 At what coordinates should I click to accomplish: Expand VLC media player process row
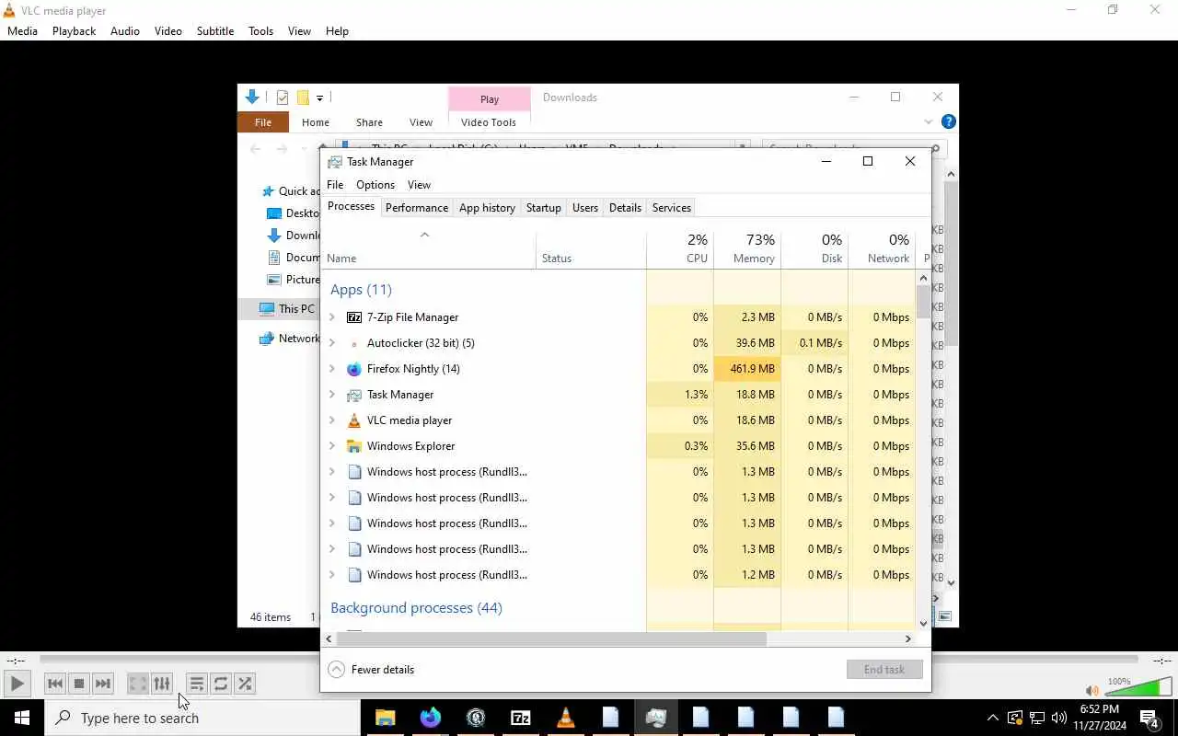click(332, 420)
